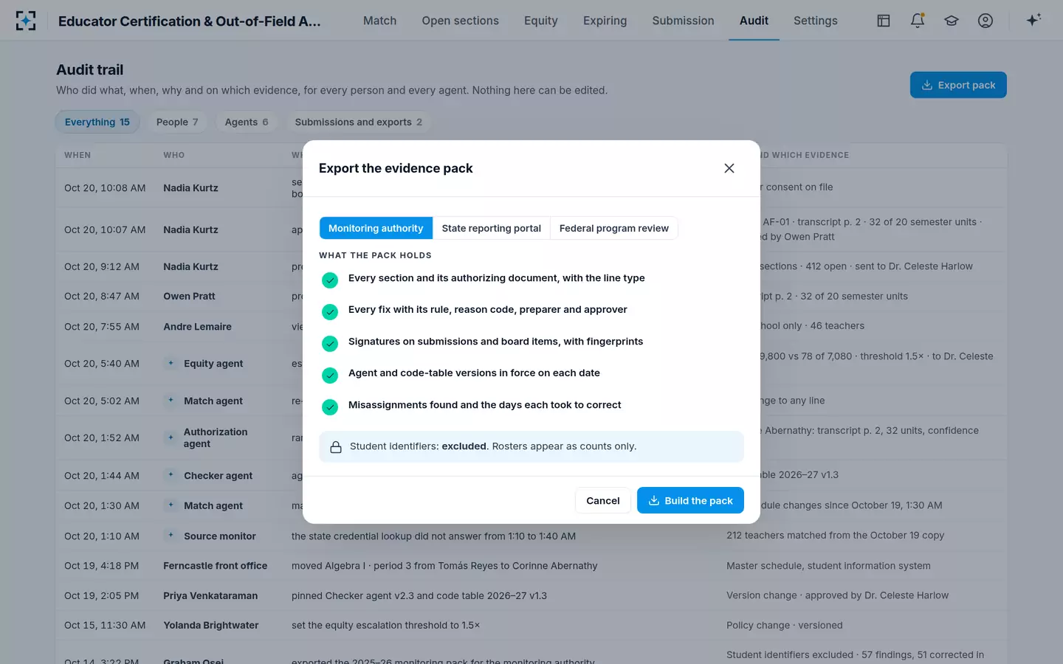Open the Settings nav tab
Viewport: 1063px width, 664px height.
[815, 21]
